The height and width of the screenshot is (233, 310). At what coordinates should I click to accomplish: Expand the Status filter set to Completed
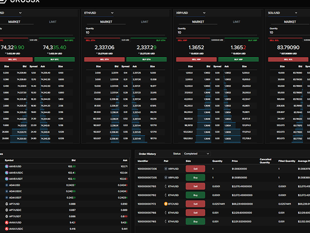[197, 154]
